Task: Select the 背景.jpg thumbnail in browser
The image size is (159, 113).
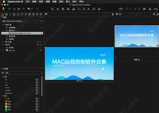Action: coord(137,36)
